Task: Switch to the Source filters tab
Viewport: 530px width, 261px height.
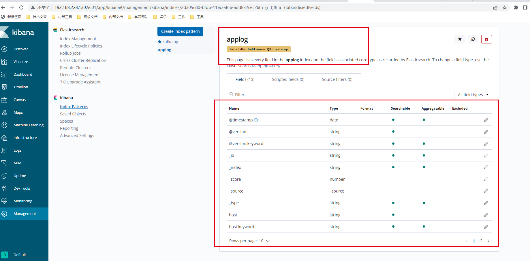Action: pos(337,79)
